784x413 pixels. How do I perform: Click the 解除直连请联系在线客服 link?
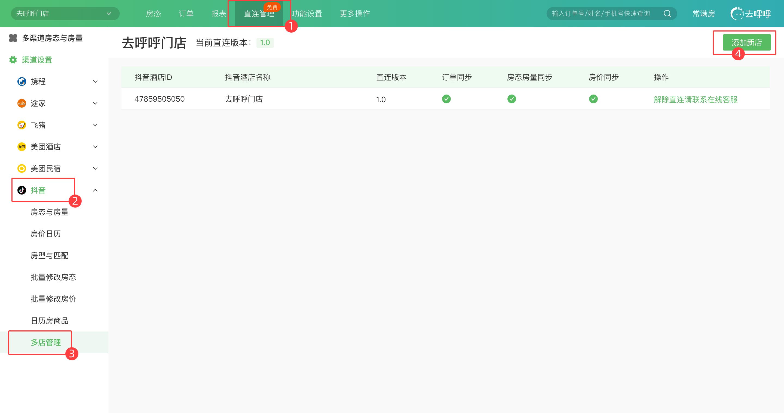point(696,99)
